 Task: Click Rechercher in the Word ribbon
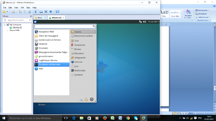pos(202,10)
